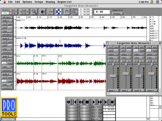Toggle solo on Audio 3 track

[4, 63]
